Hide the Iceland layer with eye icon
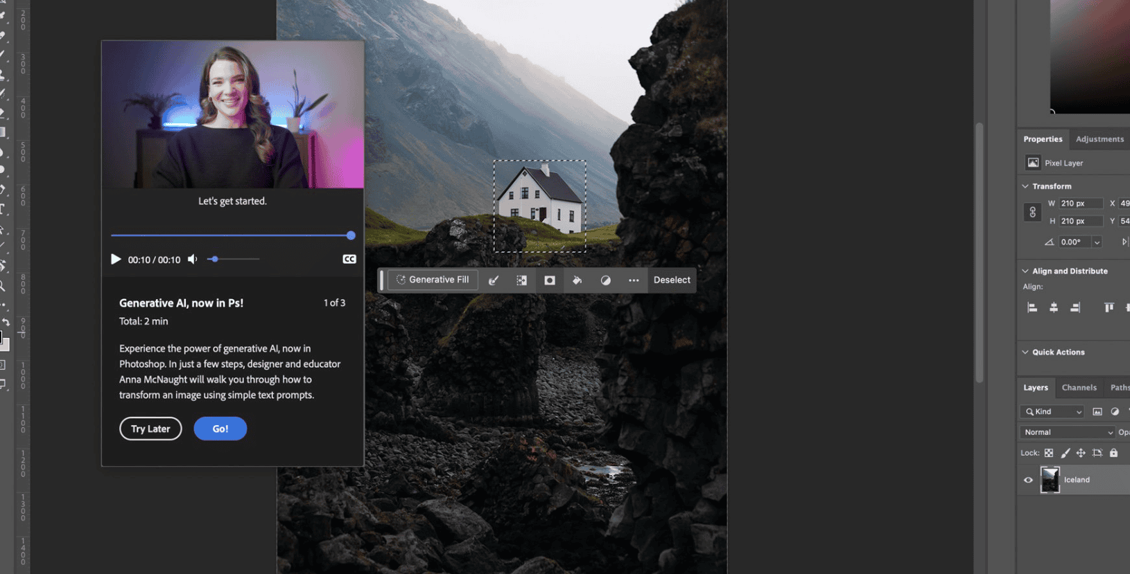This screenshot has height=574, width=1130. click(x=1028, y=480)
